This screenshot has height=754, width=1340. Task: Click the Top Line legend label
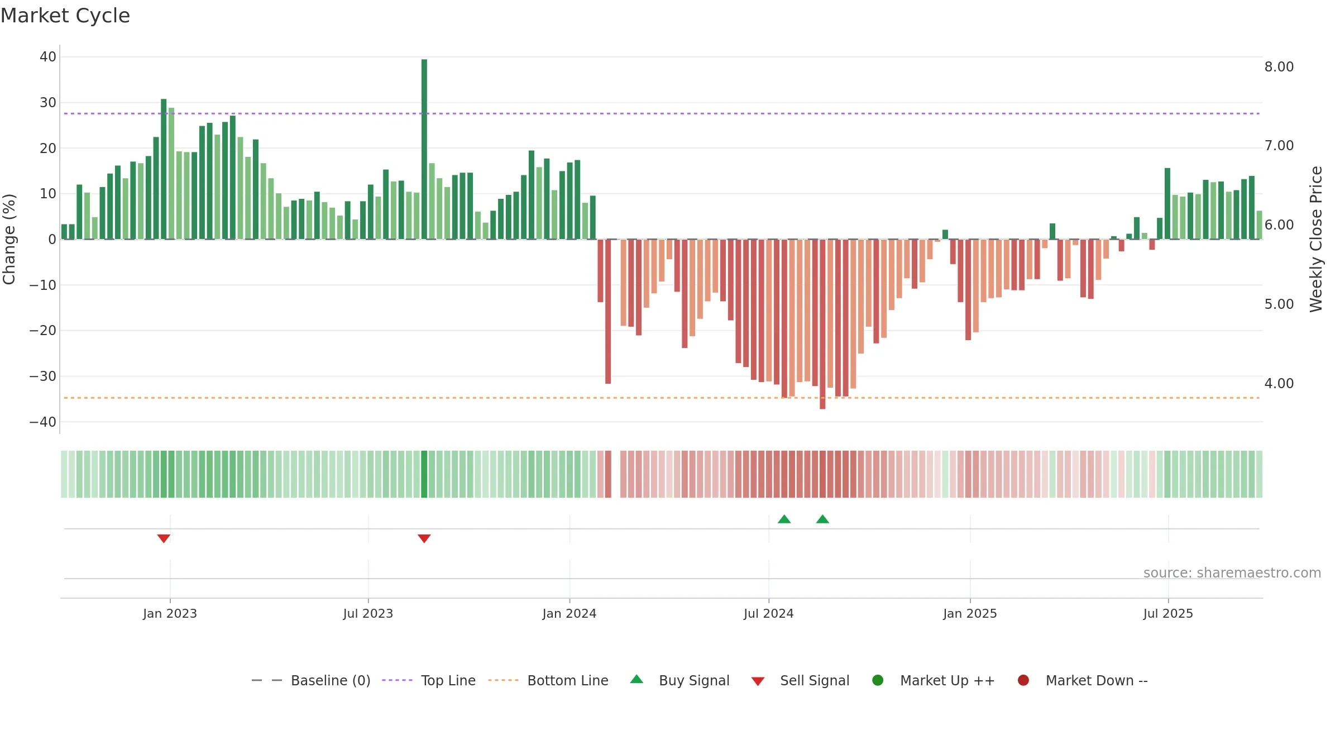(448, 681)
